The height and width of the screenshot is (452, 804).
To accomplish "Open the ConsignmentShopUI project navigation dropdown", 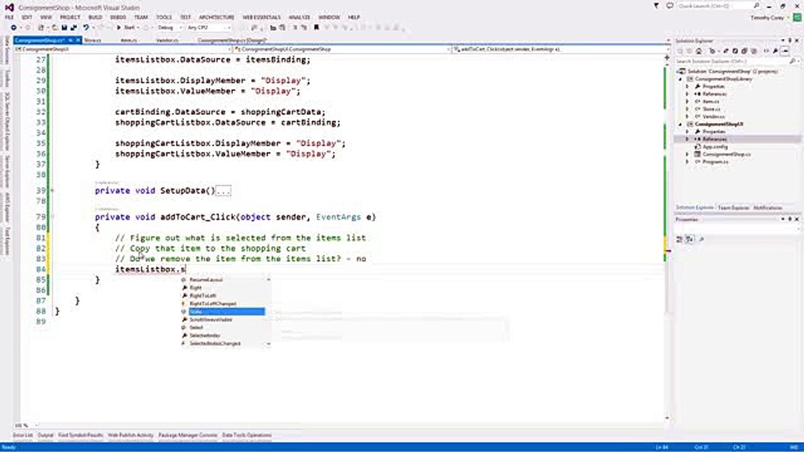I will click(x=126, y=48).
